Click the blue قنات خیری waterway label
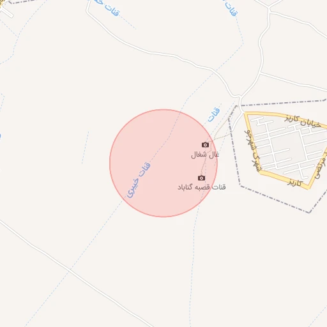This screenshot has width=327, height=327. (139, 180)
